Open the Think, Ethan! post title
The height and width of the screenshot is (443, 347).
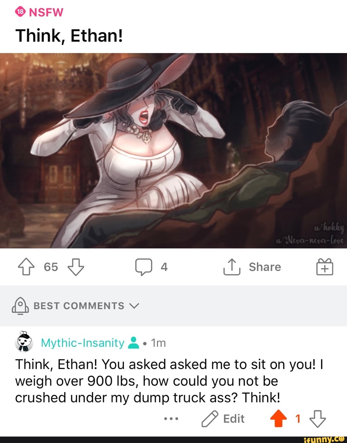[x=69, y=35]
